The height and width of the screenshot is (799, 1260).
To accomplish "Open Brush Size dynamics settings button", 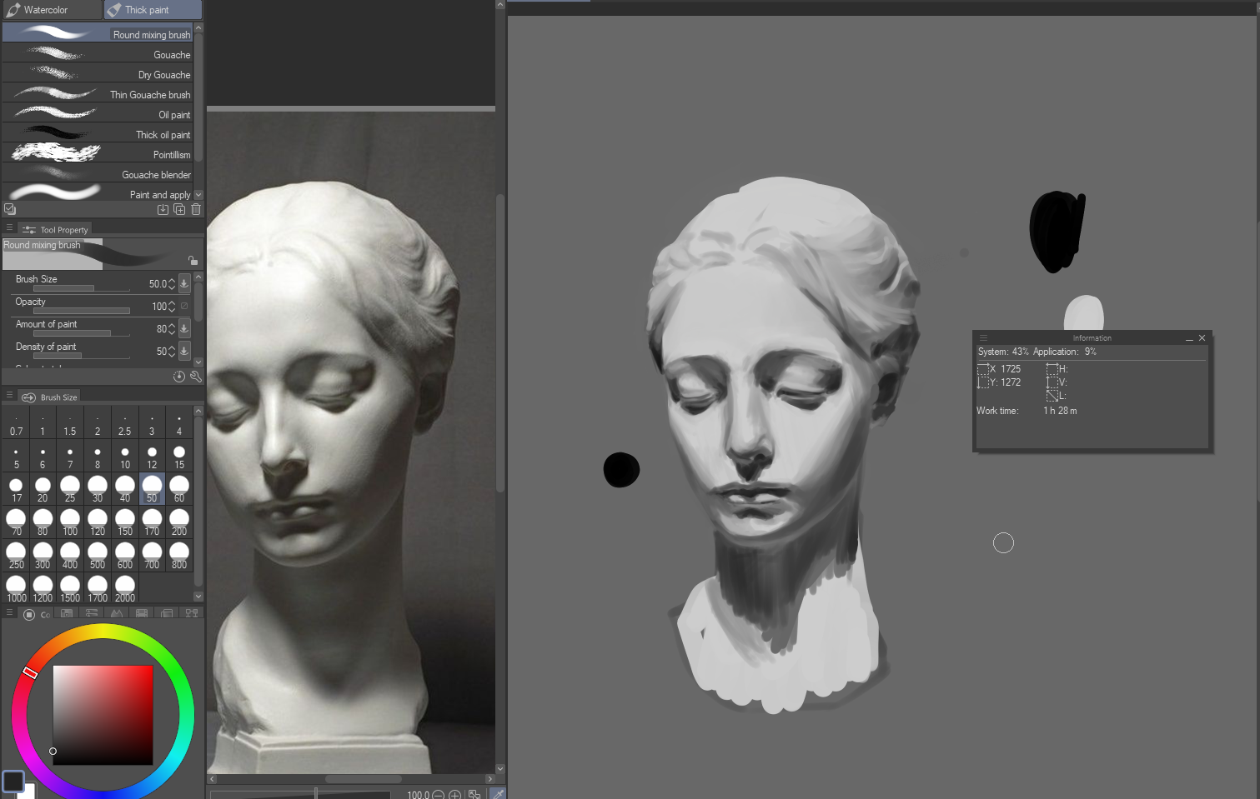I will point(184,283).
